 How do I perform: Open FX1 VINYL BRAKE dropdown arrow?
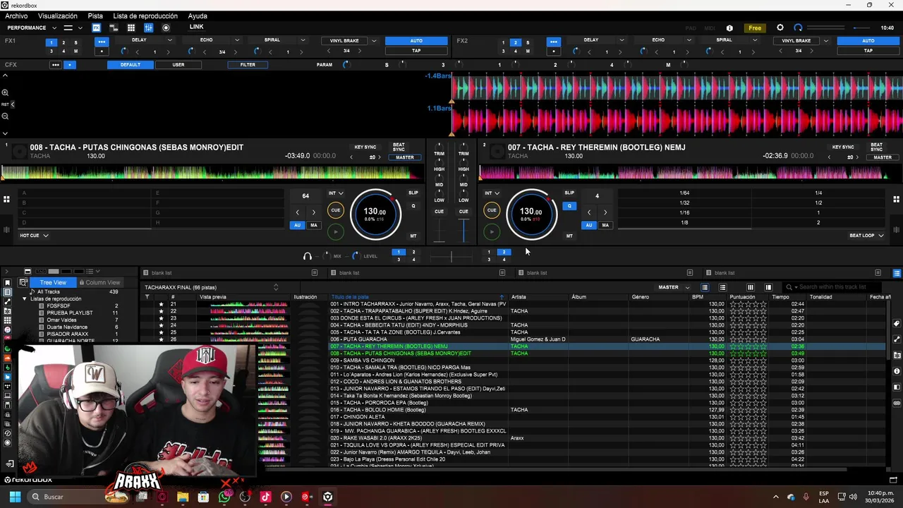coord(374,41)
